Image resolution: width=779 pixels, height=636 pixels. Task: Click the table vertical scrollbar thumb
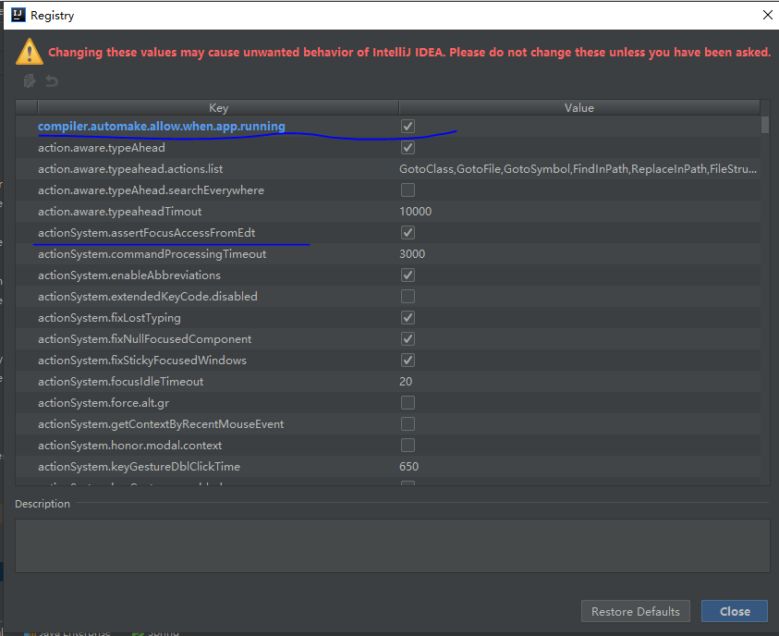(x=765, y=125)
